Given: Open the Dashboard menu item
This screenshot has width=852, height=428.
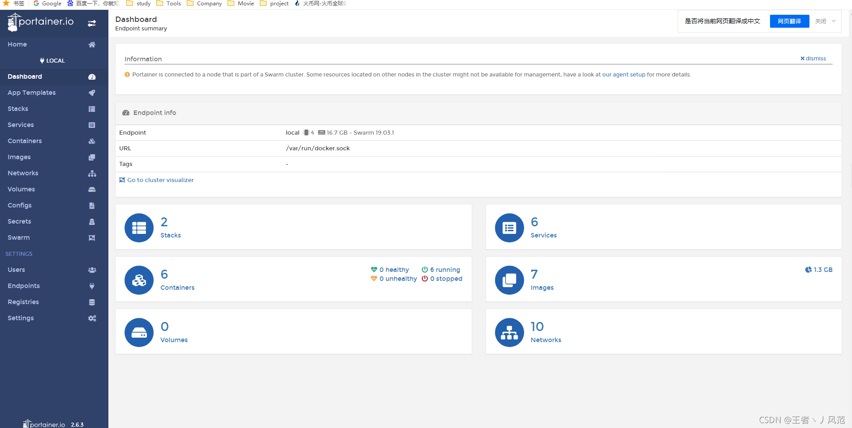Looking at the screenshot, I should coord(54,76).
